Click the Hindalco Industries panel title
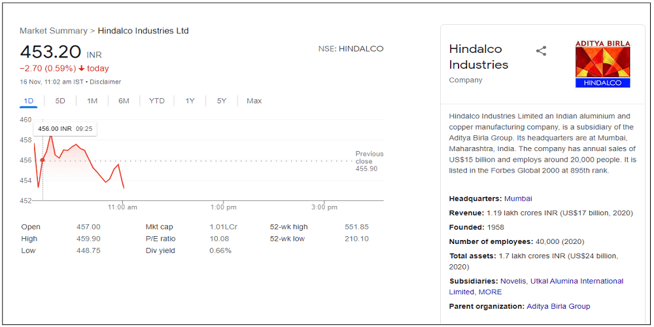 pyautogui.click(x=479, y=57)
